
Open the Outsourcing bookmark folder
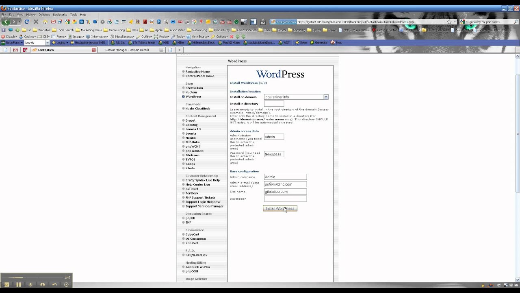[x=114, y=30]
